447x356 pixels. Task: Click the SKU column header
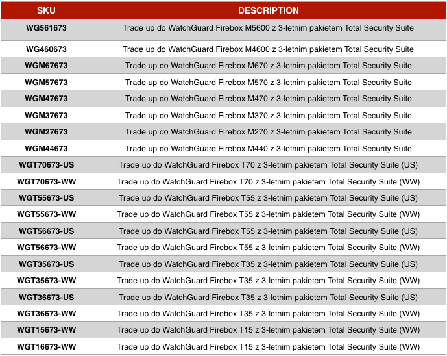(x=46, y=10)
